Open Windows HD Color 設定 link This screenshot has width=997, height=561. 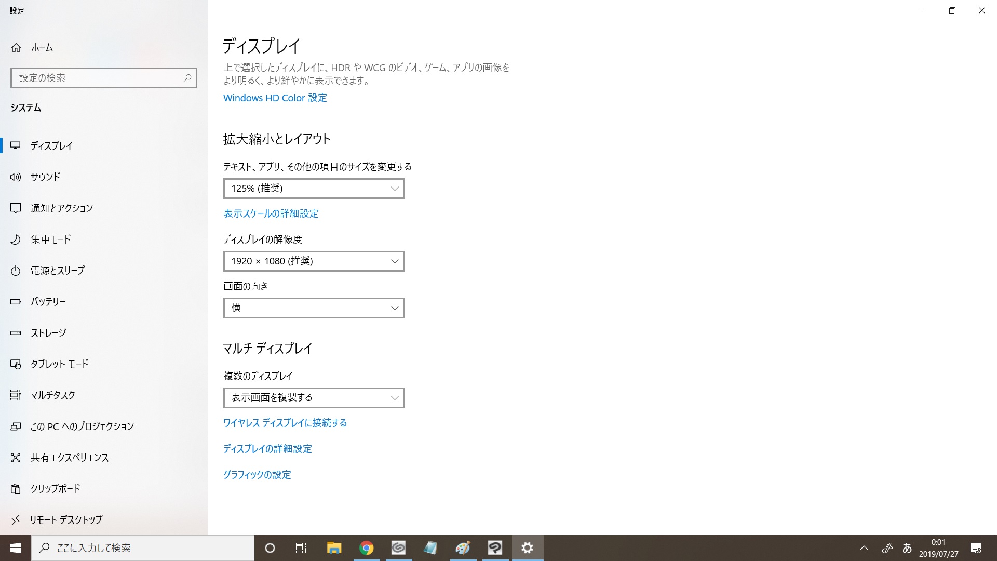click(x=275, y=98)
